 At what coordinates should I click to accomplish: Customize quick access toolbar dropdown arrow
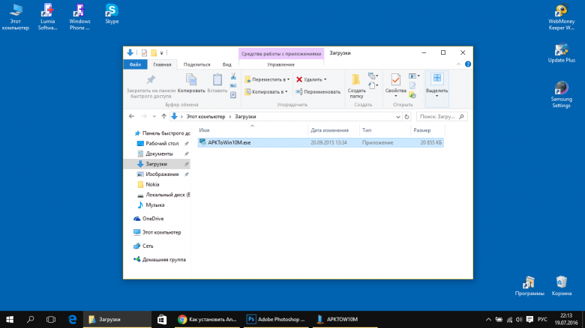[x=161, y=53]
